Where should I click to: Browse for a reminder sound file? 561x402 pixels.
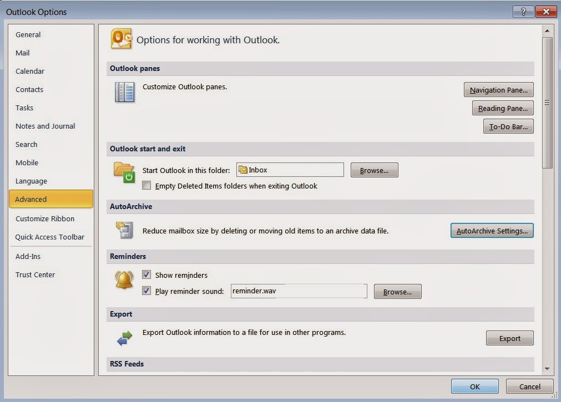[x=397, y=292]
